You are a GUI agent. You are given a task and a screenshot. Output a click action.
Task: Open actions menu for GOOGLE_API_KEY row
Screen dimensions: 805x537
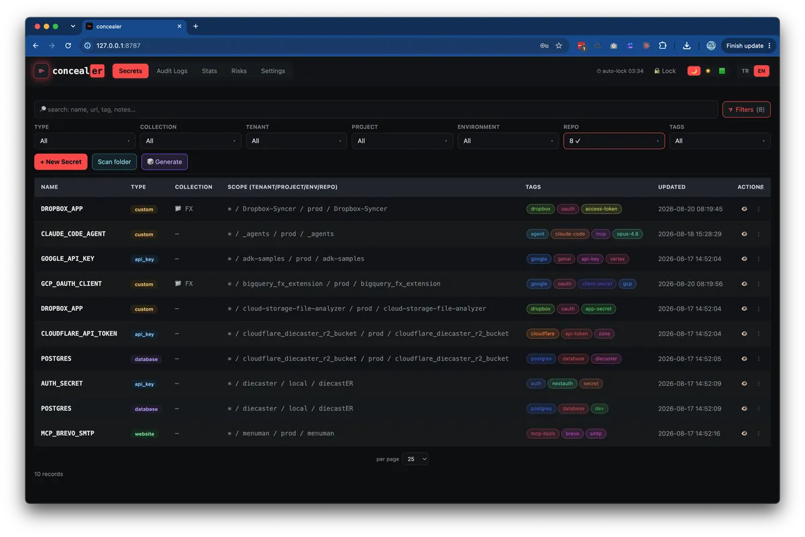pos(759,258)
